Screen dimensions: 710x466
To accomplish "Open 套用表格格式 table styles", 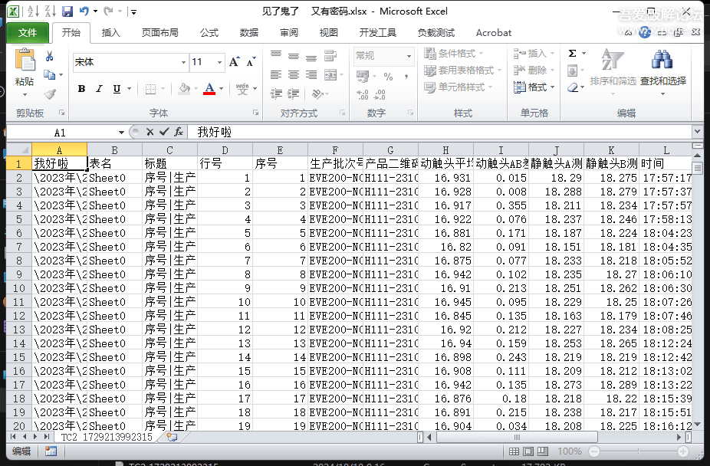I will pyautogui.click(x=463, y=70).
